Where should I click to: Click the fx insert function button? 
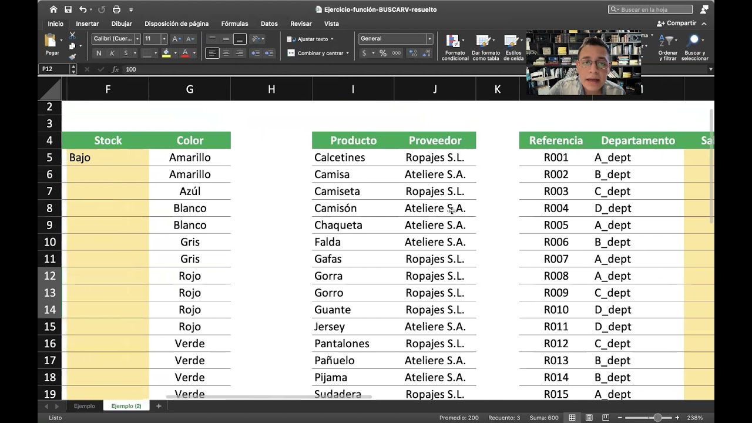(115, 69)
